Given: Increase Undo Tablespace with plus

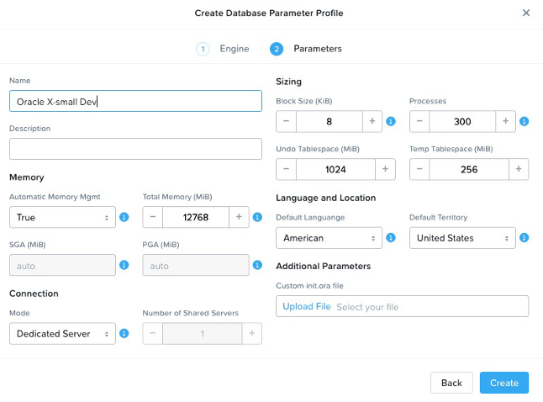Looking at the screenshot, I should 385,169.
